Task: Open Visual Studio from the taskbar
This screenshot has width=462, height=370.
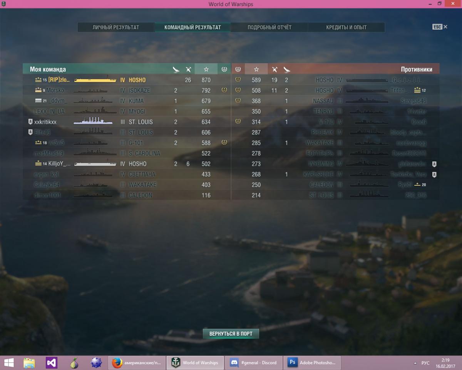Action: pos(52,363)
